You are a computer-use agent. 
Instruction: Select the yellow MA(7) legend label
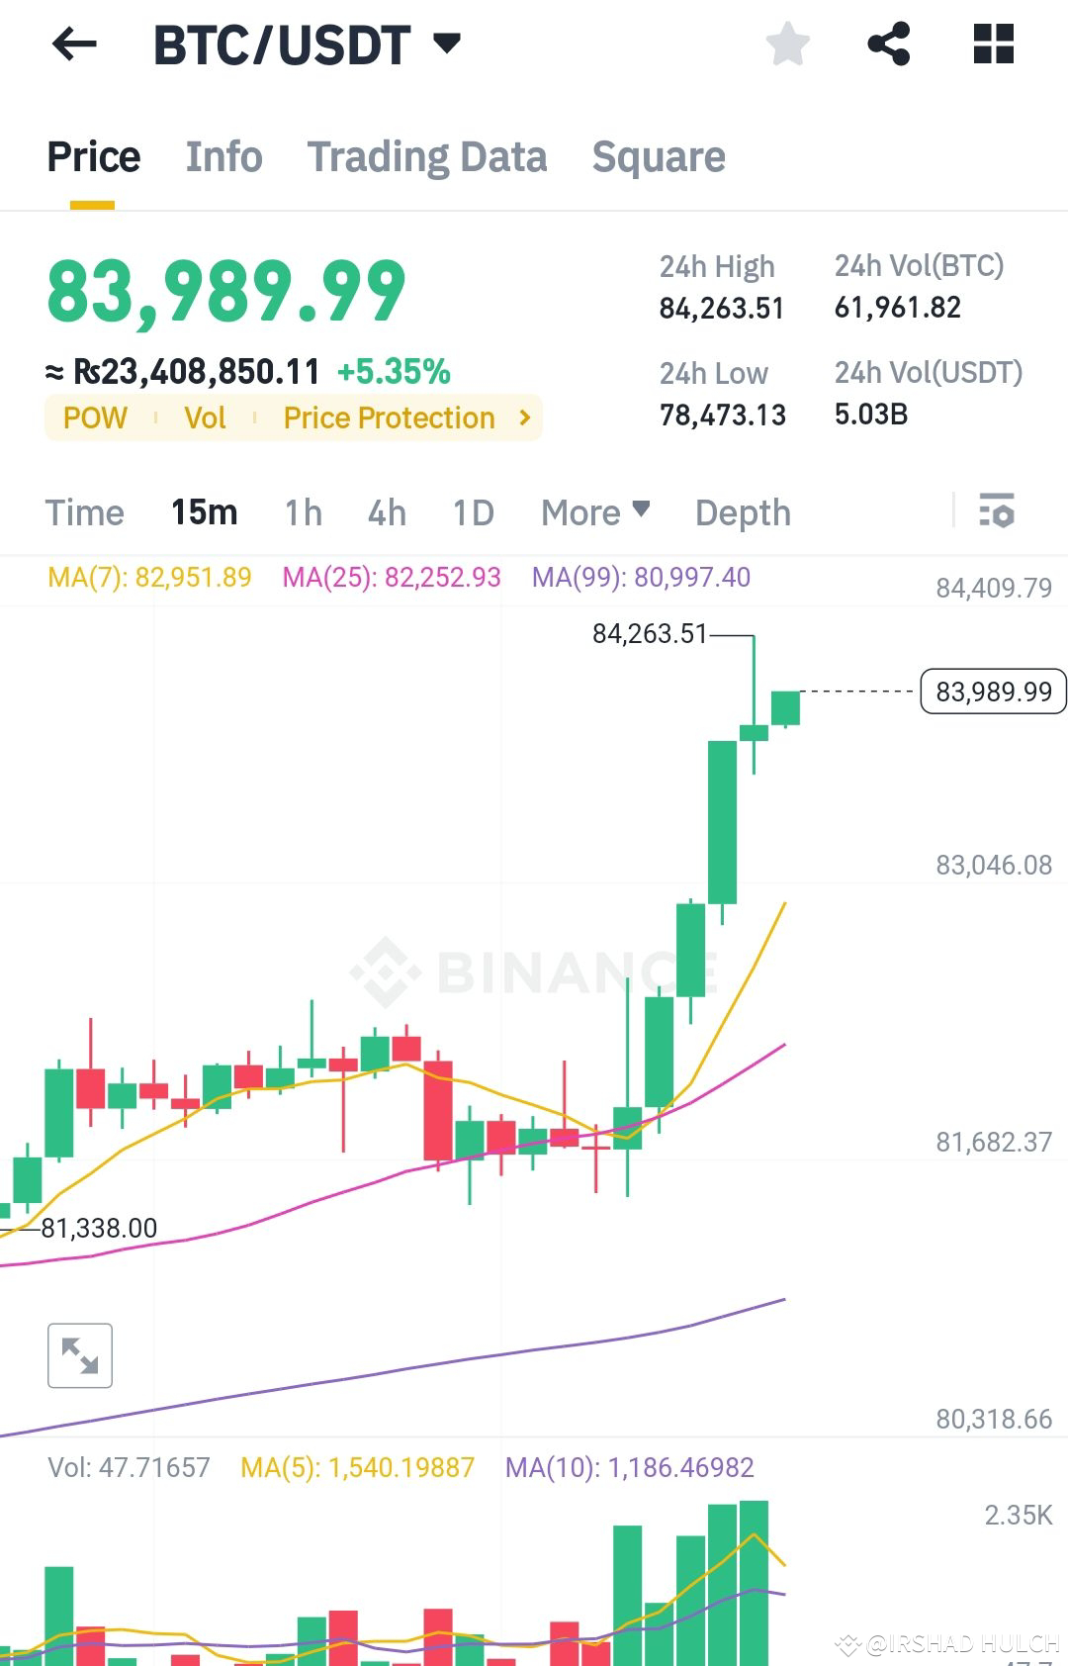[146, 578]
